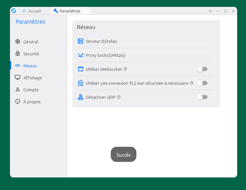Click the wrench icon on Paramètres tab
The image size is (246, 190).
click(x=56, y=11)
